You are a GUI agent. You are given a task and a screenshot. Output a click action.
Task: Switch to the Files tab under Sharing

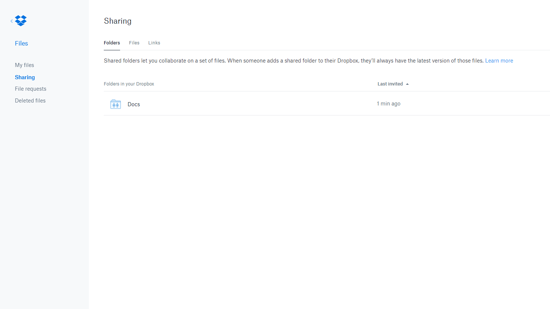coord(134,43)
